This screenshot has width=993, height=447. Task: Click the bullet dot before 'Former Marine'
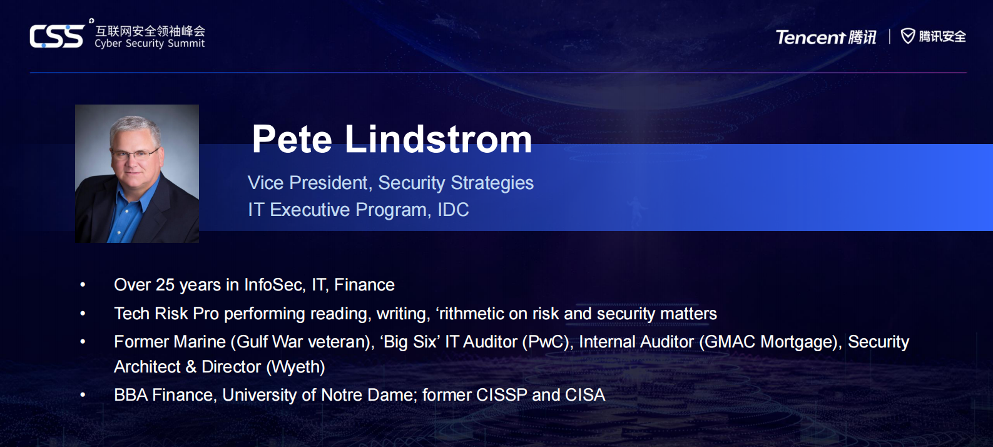click(83, 342)
